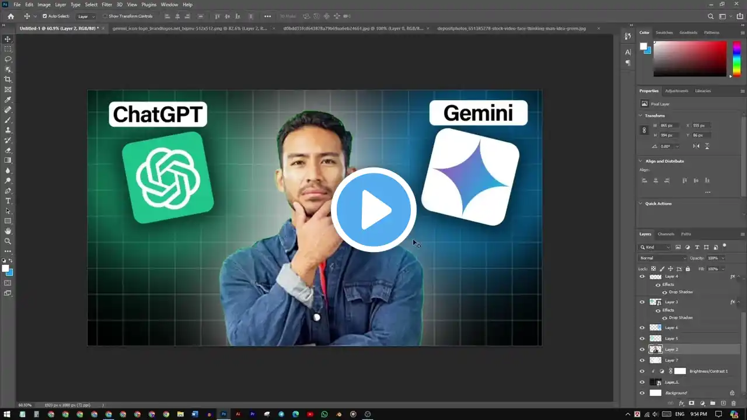Open the gemini_icon-logo document tab
The image size is (747, 420).
click(x=190, y=28)
